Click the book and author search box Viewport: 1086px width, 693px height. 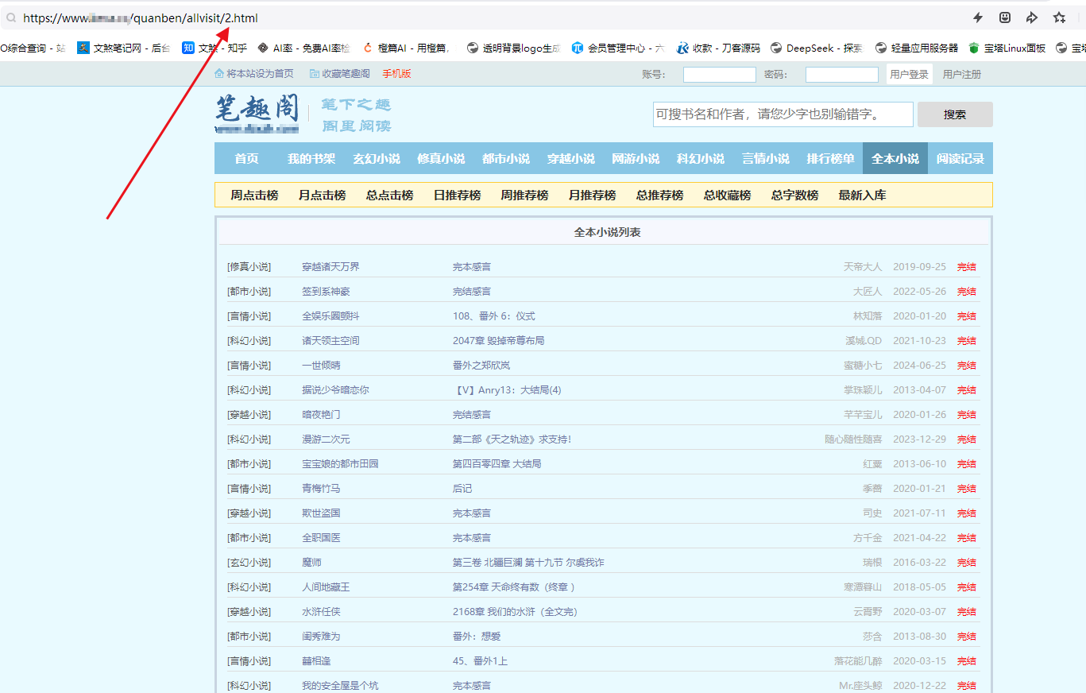pos(783,114)
